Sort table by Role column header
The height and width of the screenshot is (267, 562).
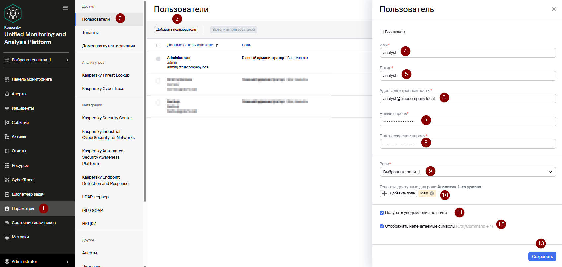coord(246,45)
